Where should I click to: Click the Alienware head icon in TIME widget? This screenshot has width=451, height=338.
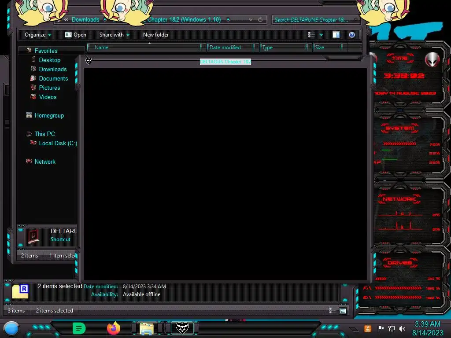pyautogui.click(x=432, y=60)
